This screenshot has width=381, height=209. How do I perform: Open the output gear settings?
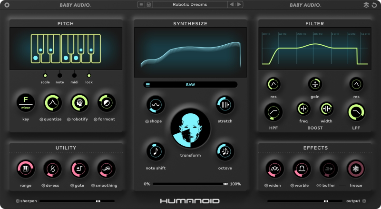point(364,201)
